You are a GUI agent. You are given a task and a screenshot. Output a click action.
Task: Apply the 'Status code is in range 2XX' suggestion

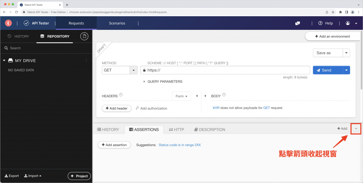click(180, 145)
